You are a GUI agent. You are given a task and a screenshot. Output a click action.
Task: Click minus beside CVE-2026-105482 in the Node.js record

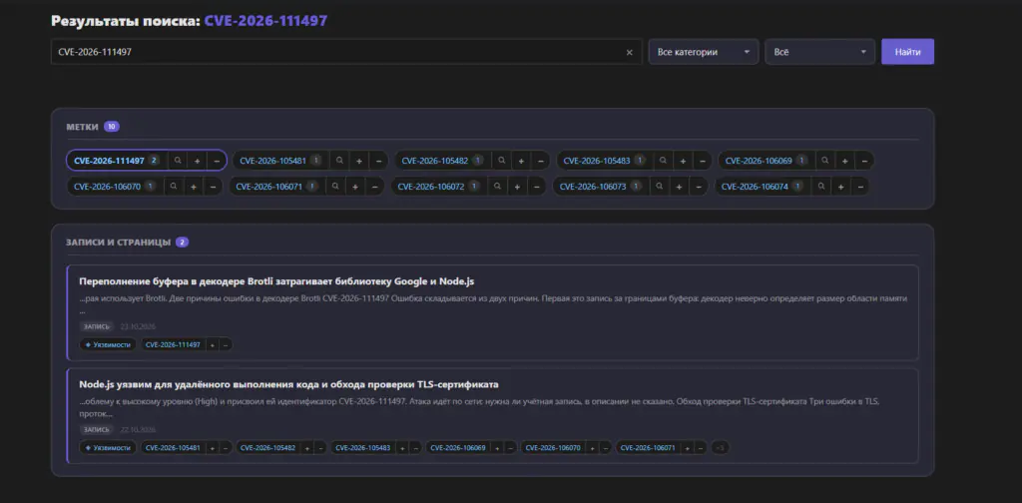point(320,448)
